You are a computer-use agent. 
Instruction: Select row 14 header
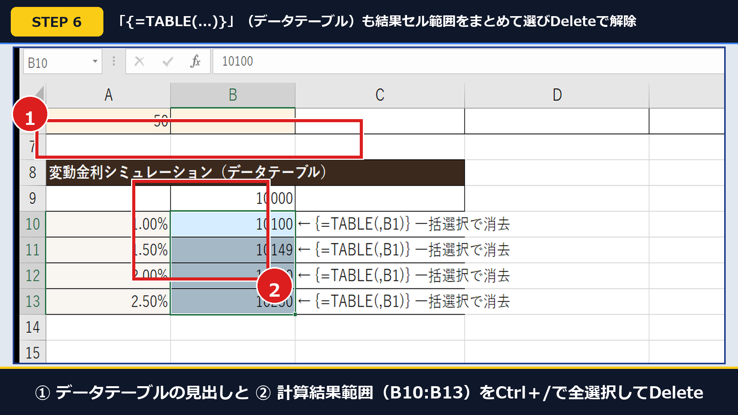tap(33, 327)
